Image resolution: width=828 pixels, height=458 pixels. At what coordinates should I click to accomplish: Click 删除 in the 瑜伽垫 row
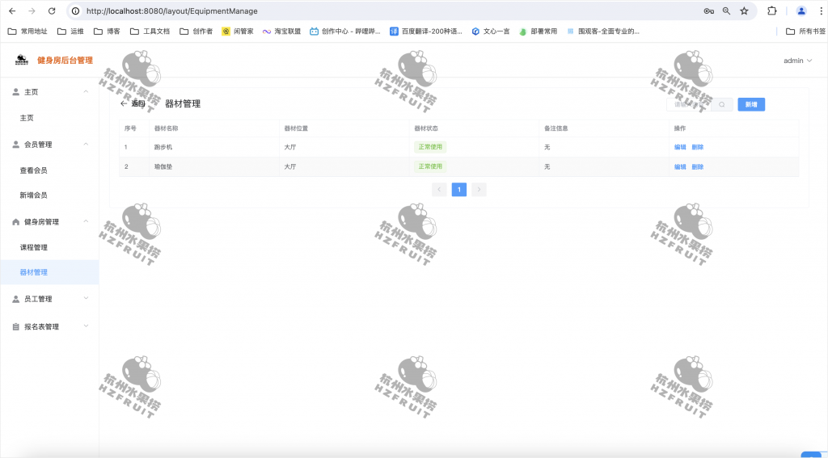697,166
